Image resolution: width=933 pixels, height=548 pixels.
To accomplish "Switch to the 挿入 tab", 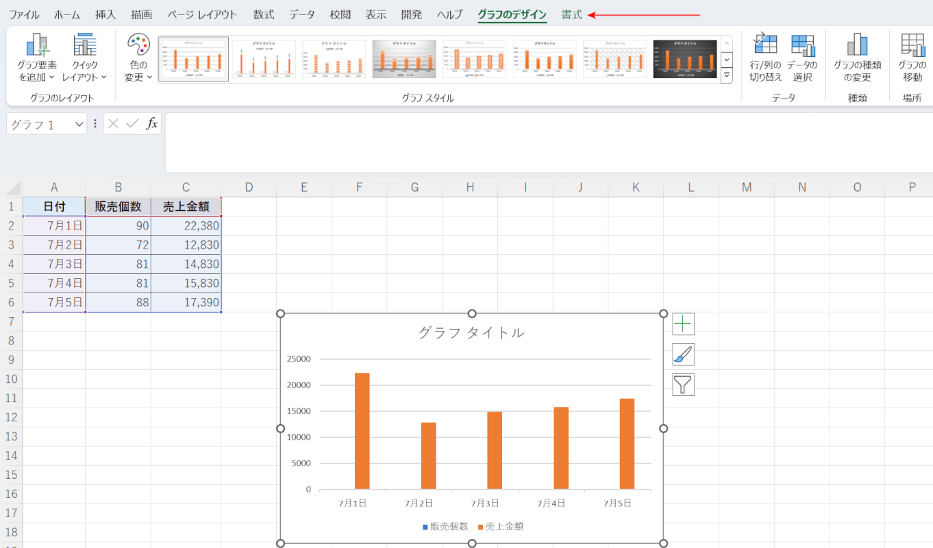I will (105, 14).
